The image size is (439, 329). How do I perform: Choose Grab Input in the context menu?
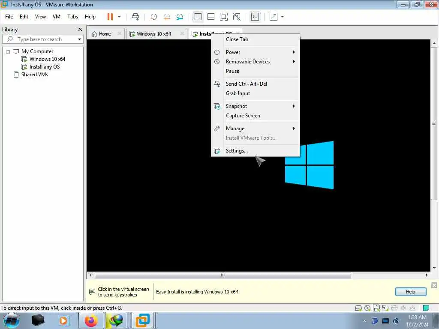click(x=256, y=93)
